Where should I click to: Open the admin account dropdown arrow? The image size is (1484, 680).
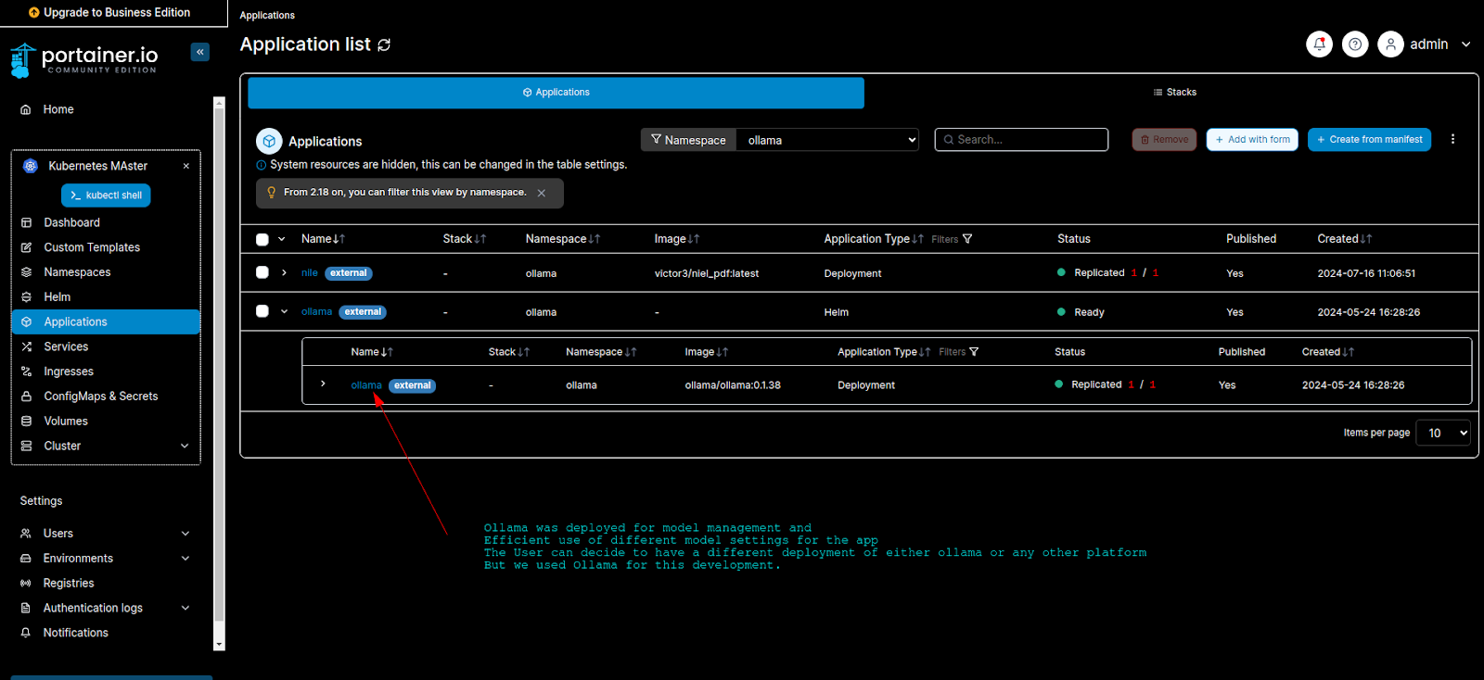pos(1465,44)
